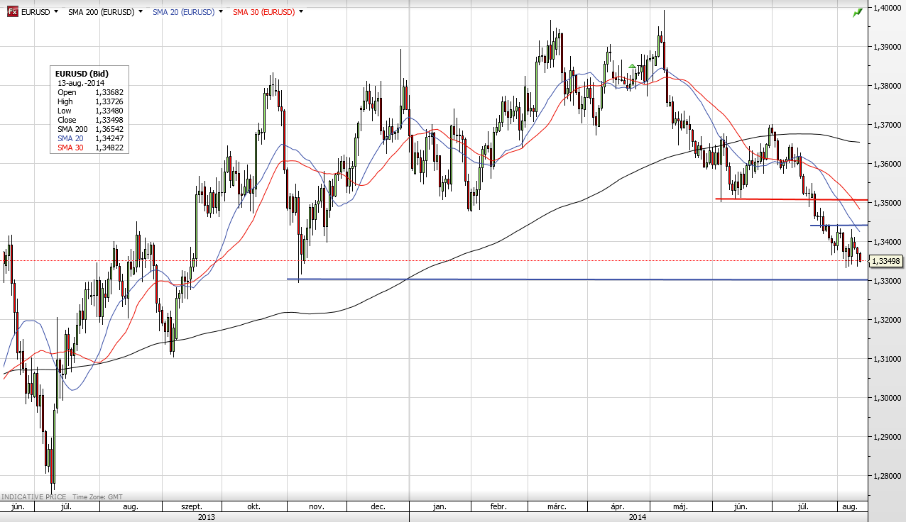Click the 1,29000 price axis label
The height and width of the screenshot is (522, 906).
tap(887, 437)
